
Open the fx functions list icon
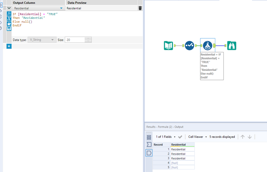(9, 13)
